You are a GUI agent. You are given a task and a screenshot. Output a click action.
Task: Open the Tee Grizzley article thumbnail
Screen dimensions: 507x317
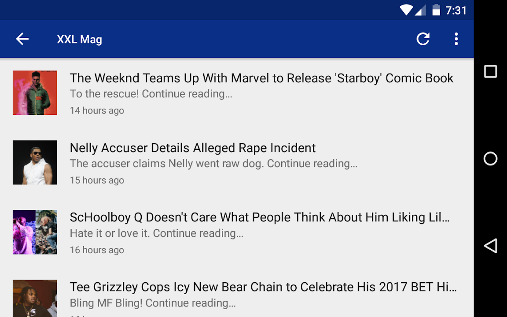(x=35, y=298)
